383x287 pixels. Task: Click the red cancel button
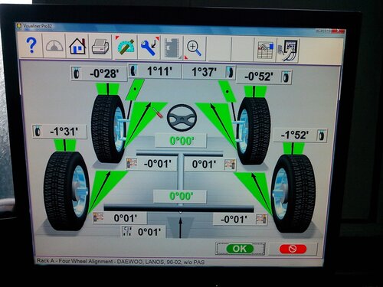[293, 249]
